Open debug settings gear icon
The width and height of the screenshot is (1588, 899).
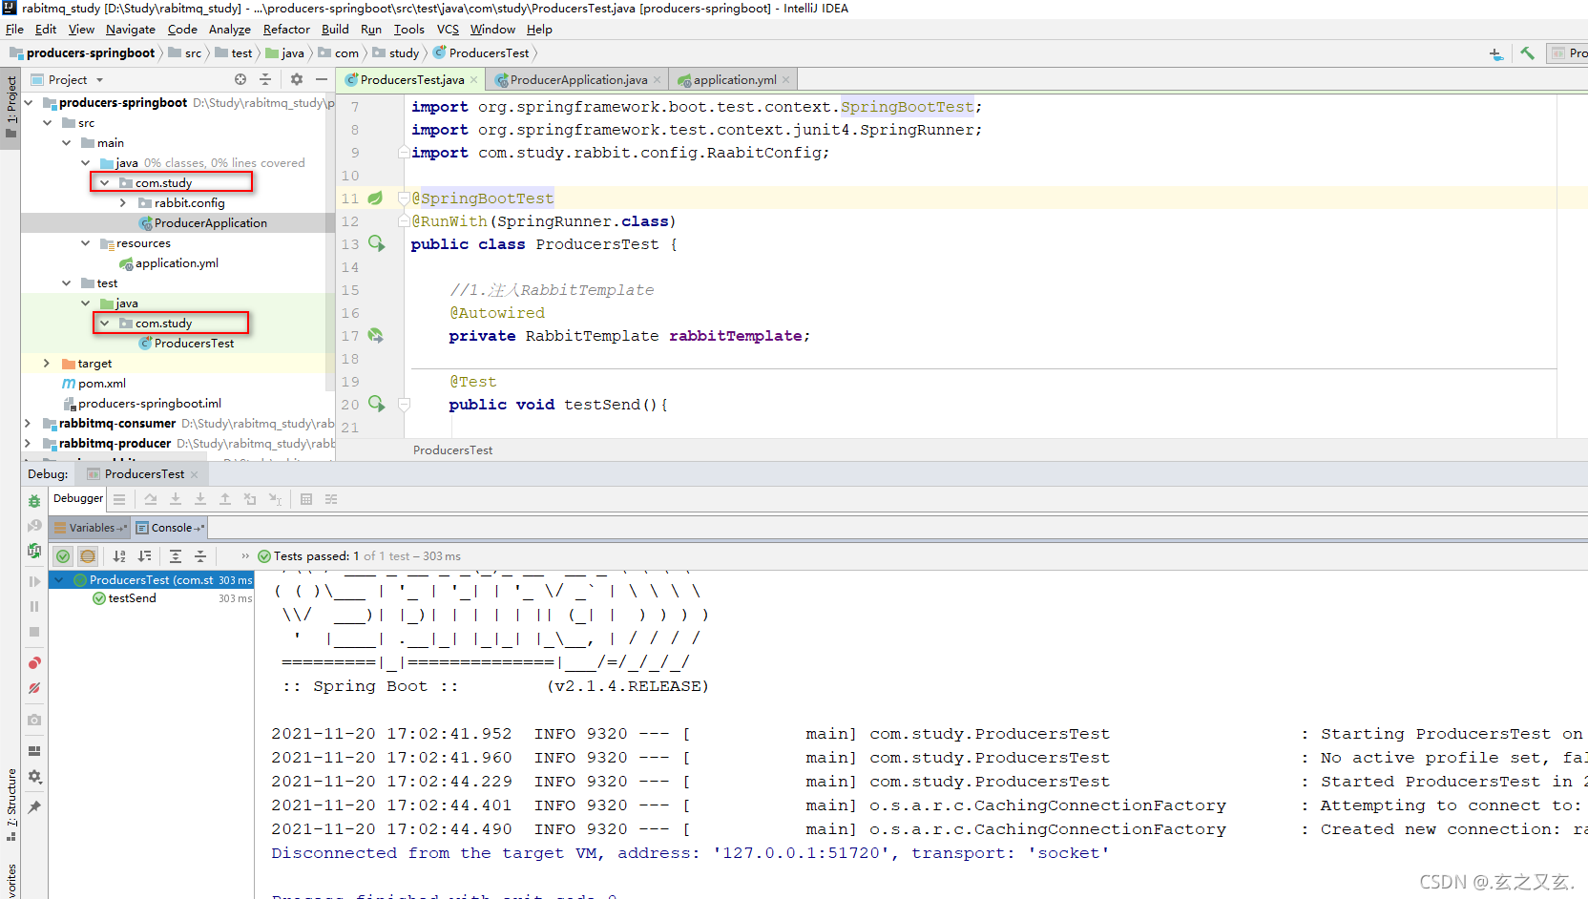(34, 777)
